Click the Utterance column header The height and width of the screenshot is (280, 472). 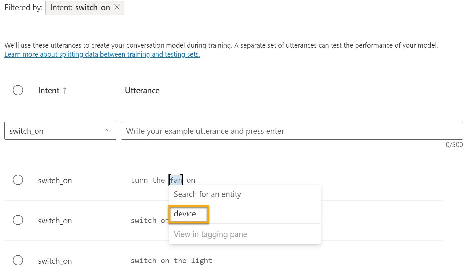142,91
